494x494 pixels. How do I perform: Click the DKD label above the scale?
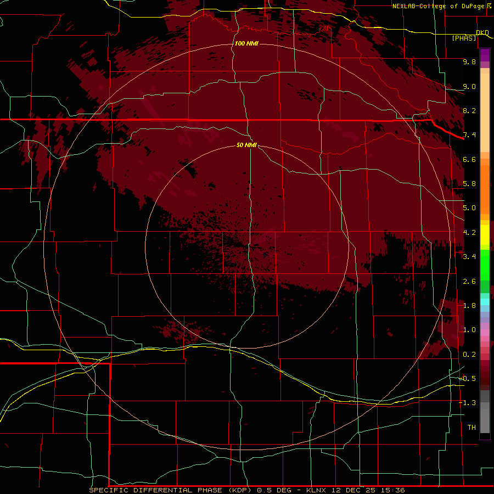pos(482,32)
